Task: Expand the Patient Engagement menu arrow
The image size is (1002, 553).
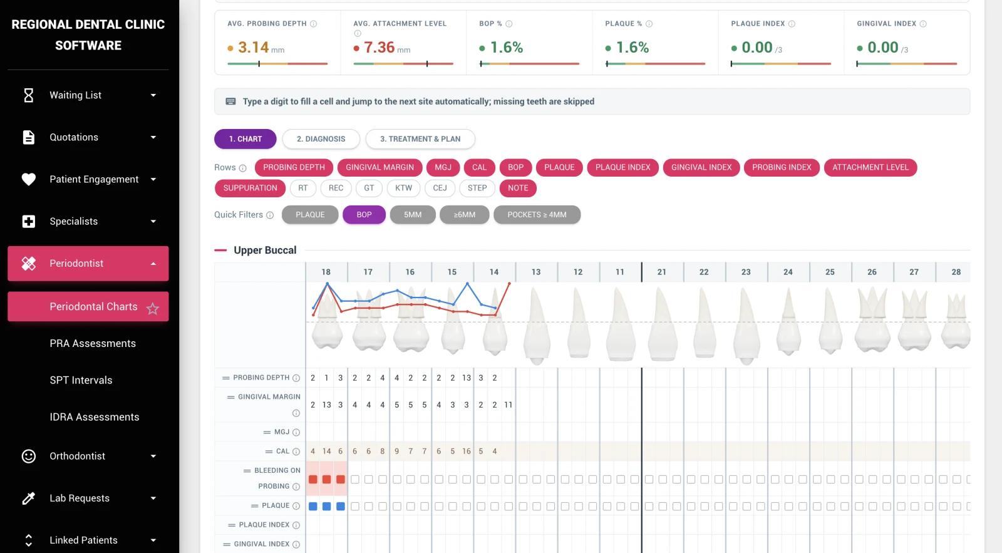Action: coord(153,179)
